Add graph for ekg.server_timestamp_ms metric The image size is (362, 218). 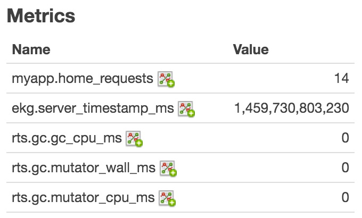tap(186, 109)
